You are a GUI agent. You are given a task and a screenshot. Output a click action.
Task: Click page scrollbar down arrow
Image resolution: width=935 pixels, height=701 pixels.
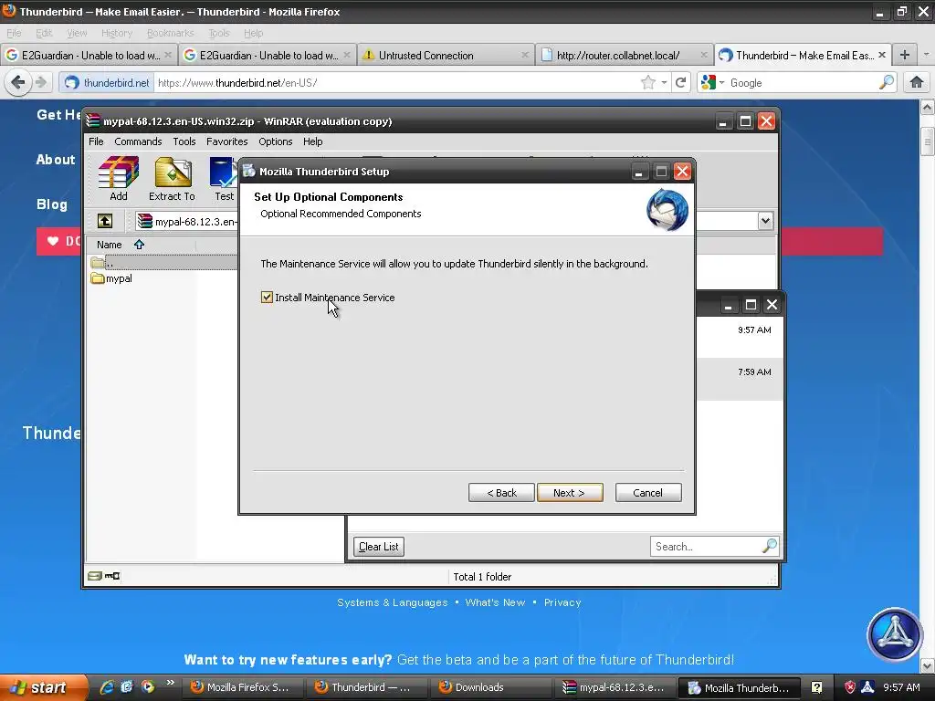(928, 665)
